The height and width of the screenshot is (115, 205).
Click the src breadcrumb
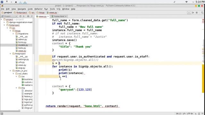pos(32,13)
